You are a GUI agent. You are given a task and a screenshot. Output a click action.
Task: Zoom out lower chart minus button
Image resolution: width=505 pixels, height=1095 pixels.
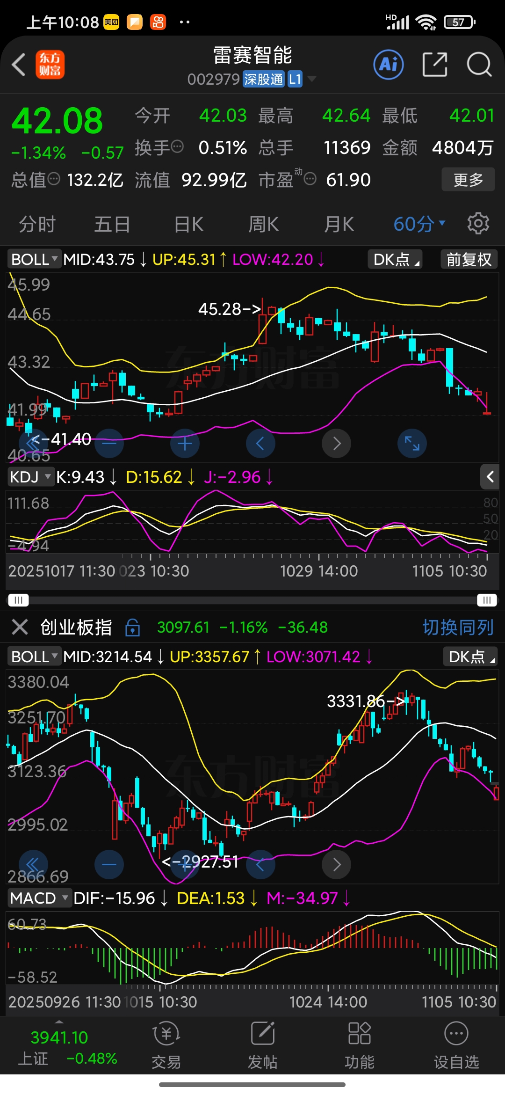tap(109, 864)
